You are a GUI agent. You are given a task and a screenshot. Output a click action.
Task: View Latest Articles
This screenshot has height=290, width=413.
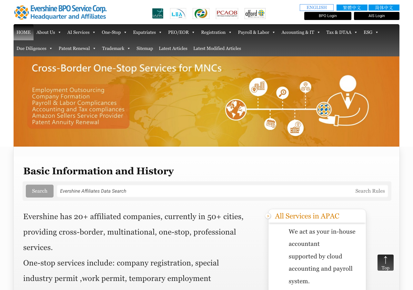[173, 48]
